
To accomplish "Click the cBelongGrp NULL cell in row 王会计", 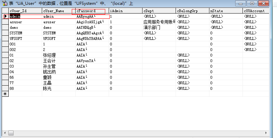I will click(192, 61).
